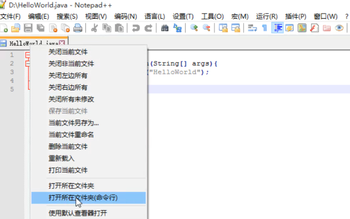This screenshot has width=350, height=219.
Task: Choose 打印当前文件 from the context menu
Action: click(x=88, y=171)
